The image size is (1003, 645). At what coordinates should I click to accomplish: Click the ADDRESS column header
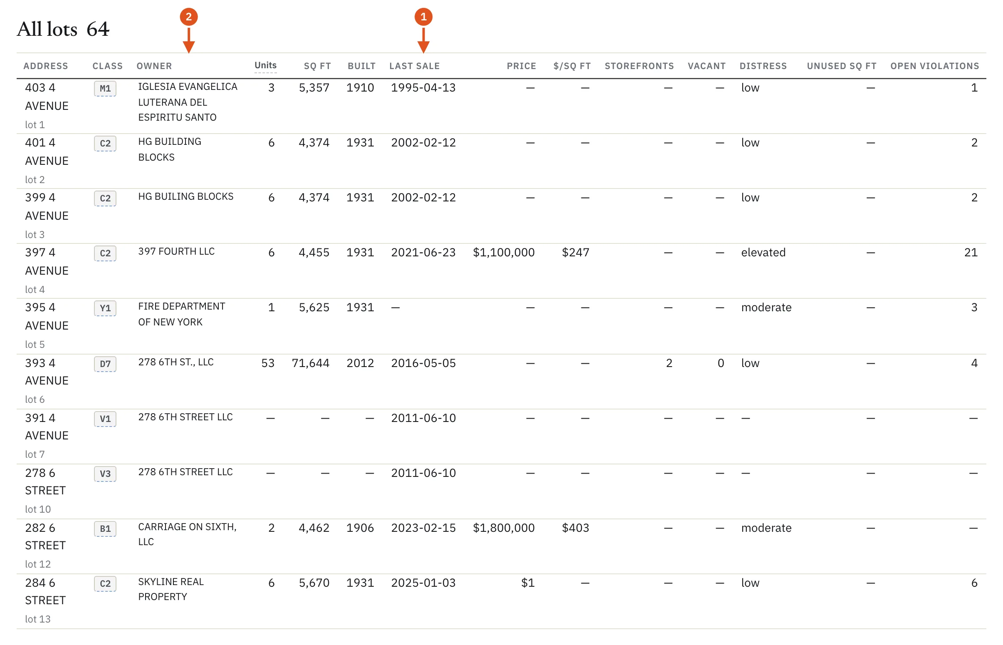[46, 66]
